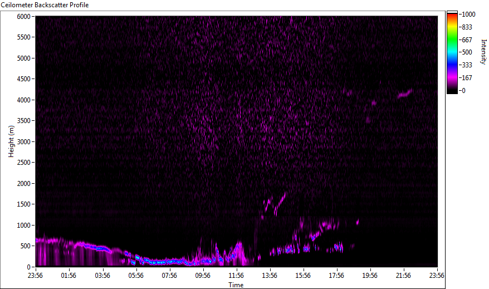Click the 05:56 time tick label
The height and width of the screenshot is (289, 489).
[136, 276]
